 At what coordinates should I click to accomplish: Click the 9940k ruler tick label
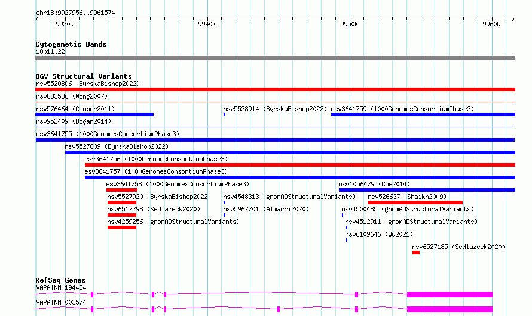[x=207, y=24]
